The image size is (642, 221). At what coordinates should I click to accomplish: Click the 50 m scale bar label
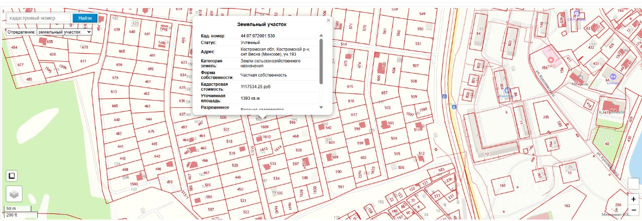pyautogui.click(x=11, y=208)
